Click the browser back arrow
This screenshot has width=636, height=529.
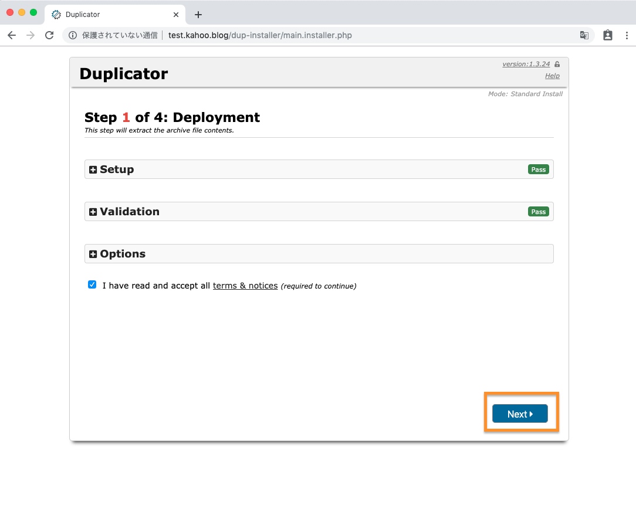tap(12, 35)
